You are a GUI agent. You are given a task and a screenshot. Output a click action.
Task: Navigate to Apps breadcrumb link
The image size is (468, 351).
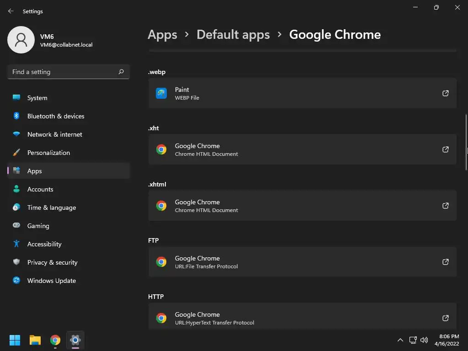point(162,35)
